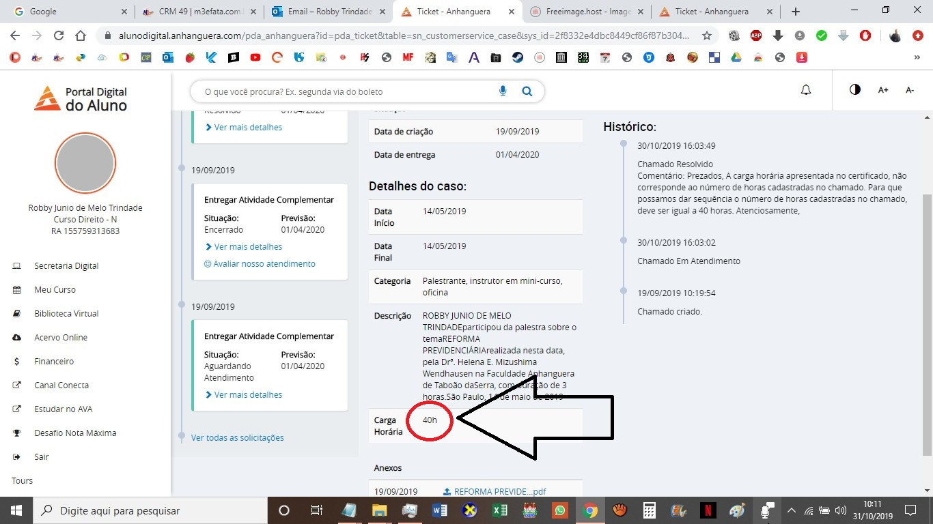
Task: Open a new browser tab
Action: point(796,12)
